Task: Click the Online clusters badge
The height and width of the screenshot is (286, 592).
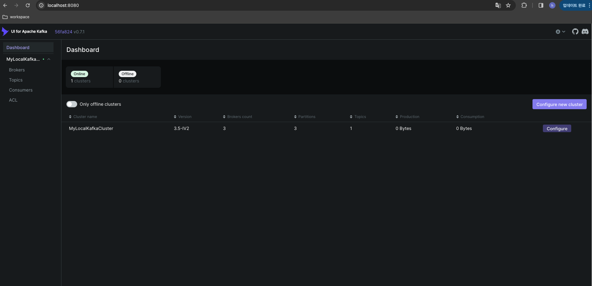Action: tap(79, 74)
